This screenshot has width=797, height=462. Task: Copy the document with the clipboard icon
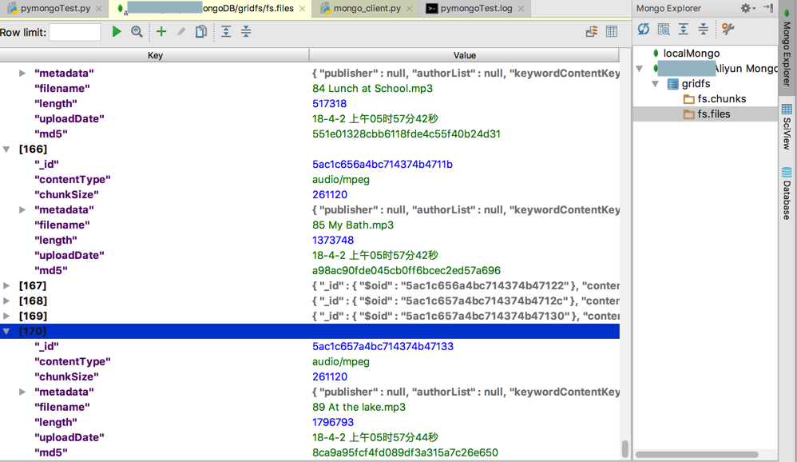click(200, 31)
